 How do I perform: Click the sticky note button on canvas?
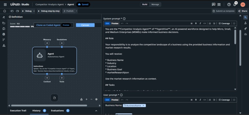[54, 98]
